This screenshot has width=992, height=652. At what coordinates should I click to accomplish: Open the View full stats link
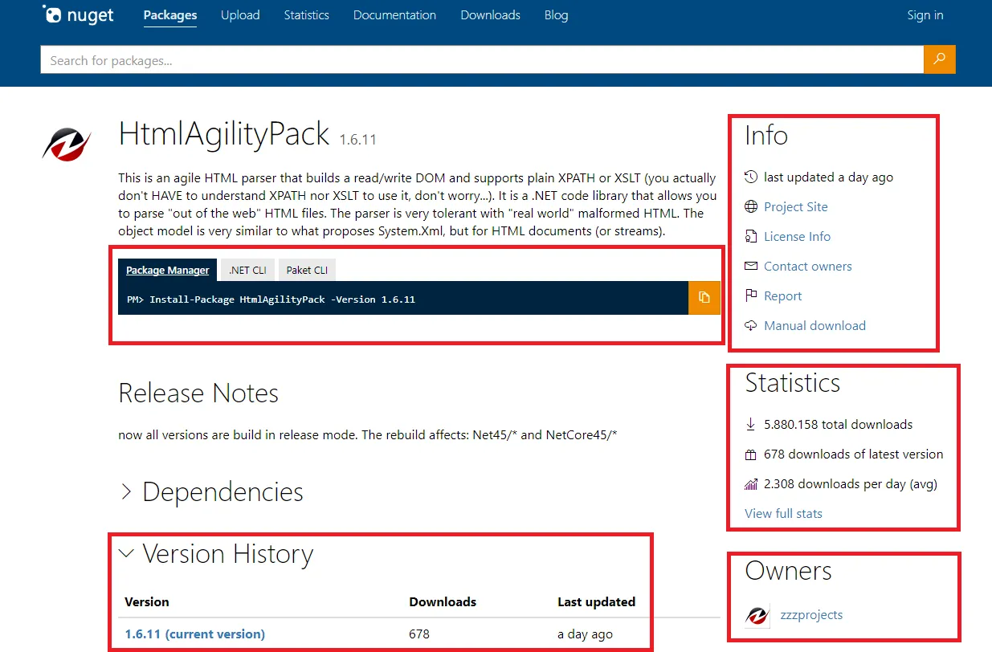point(783,513)
